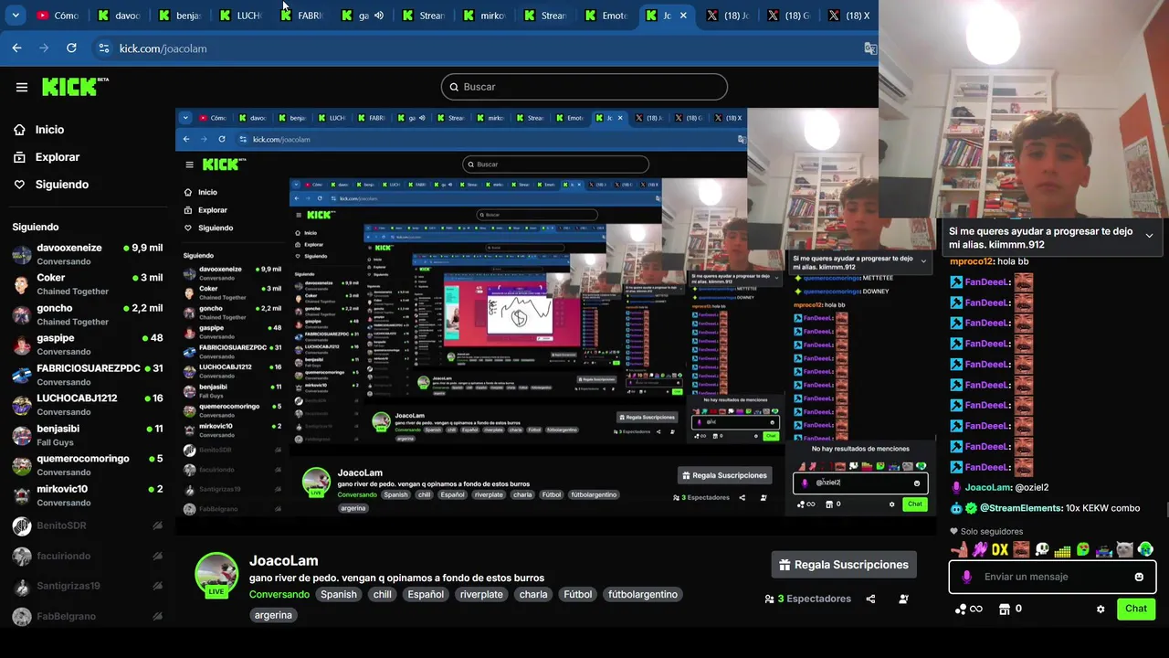Screen dimensions: 1169x658
Task: Open goncho channel from following list
Action: [88, 314]
